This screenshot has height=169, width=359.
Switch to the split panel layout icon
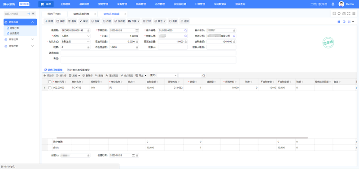344,22
